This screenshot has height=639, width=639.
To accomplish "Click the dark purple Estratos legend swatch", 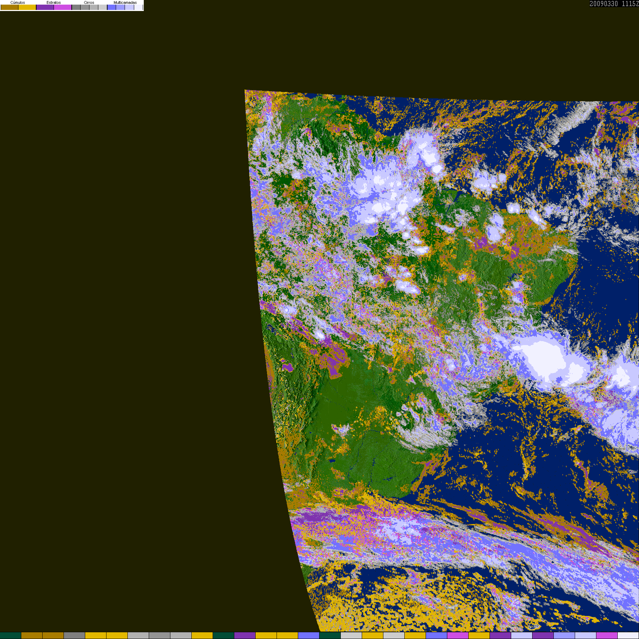I will (45, 7).
